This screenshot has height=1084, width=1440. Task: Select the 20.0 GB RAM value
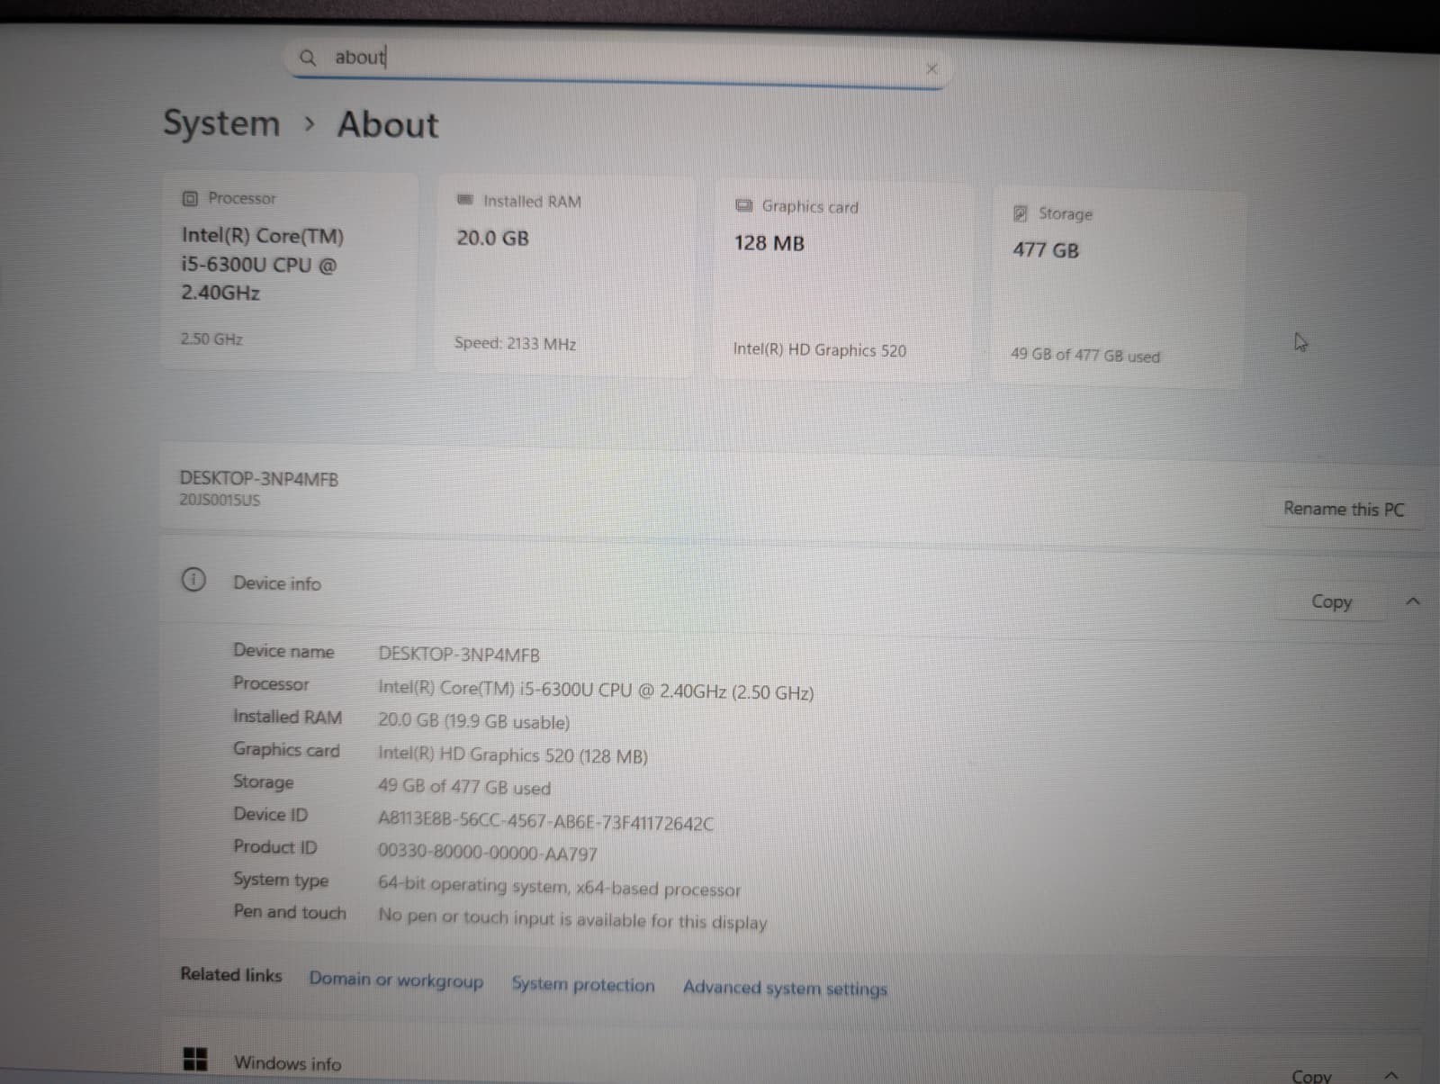tap(492, 239)
